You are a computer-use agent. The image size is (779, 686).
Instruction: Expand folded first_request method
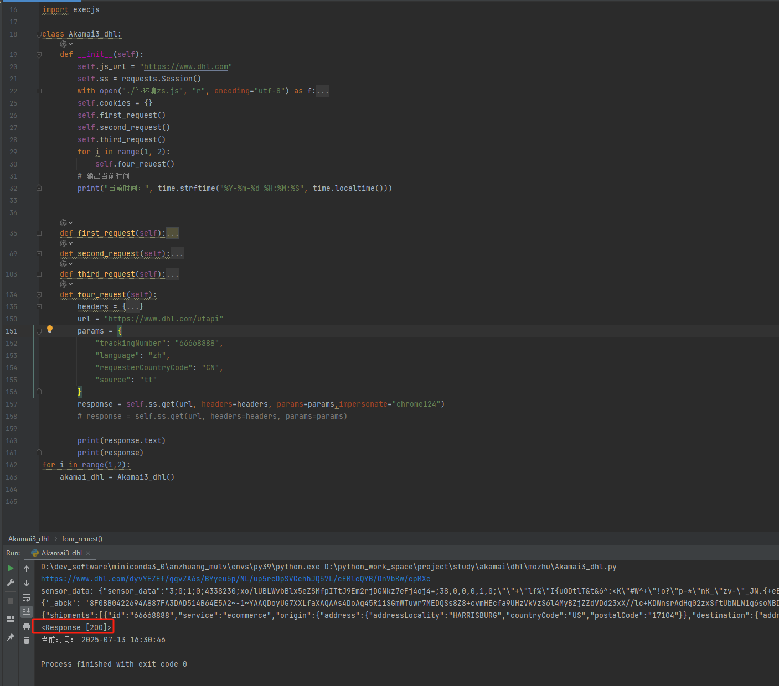[39, 233]
